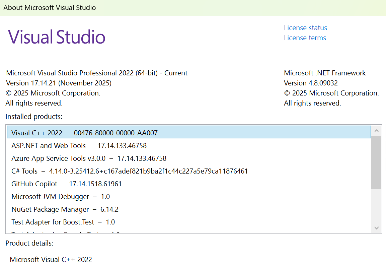Click the Version 17.14.21 text line
386x268 pixels.
click(59, 83)
